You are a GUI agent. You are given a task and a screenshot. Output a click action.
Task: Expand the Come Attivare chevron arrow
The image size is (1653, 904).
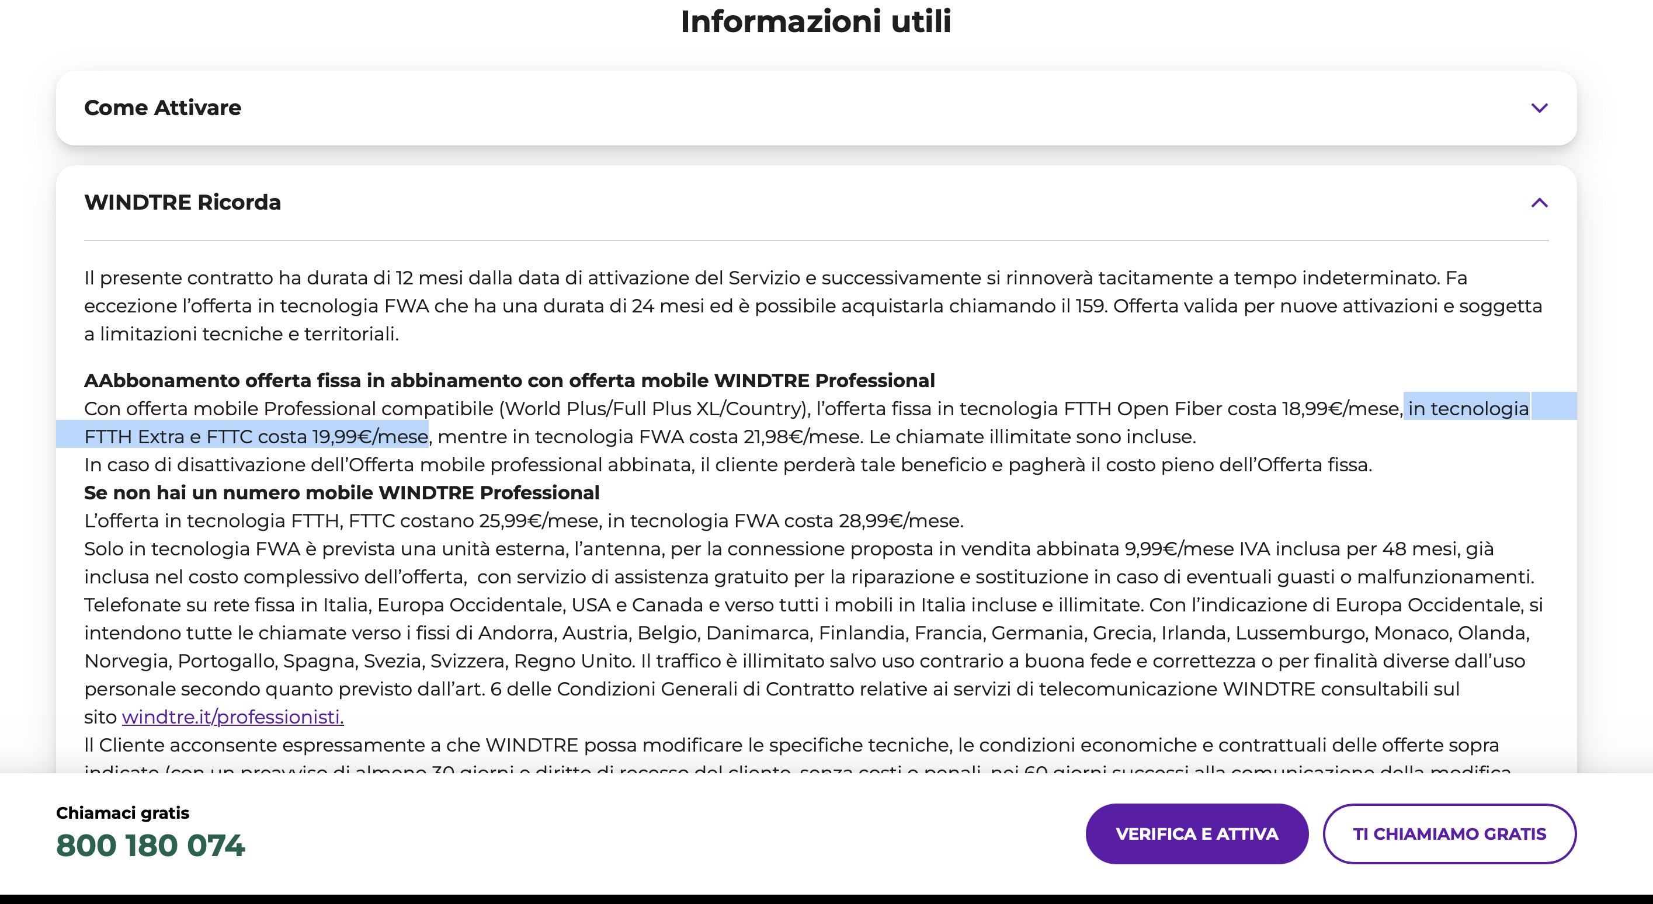click(x=1539, y=108)
